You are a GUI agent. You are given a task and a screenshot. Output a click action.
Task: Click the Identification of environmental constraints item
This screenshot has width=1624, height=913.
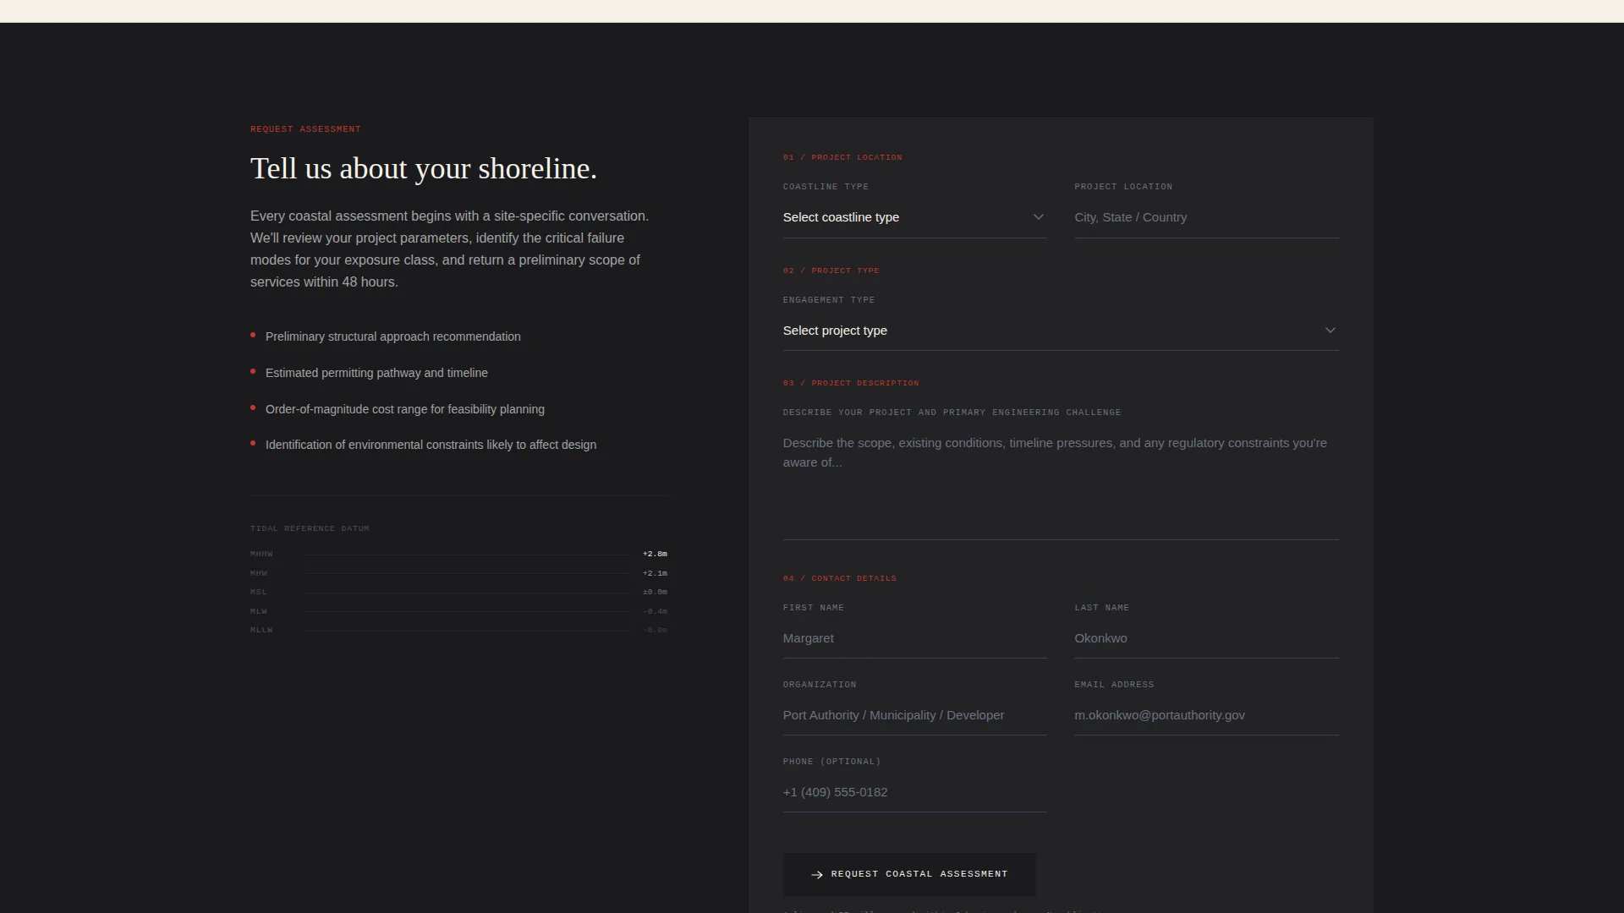pos(431,445)
